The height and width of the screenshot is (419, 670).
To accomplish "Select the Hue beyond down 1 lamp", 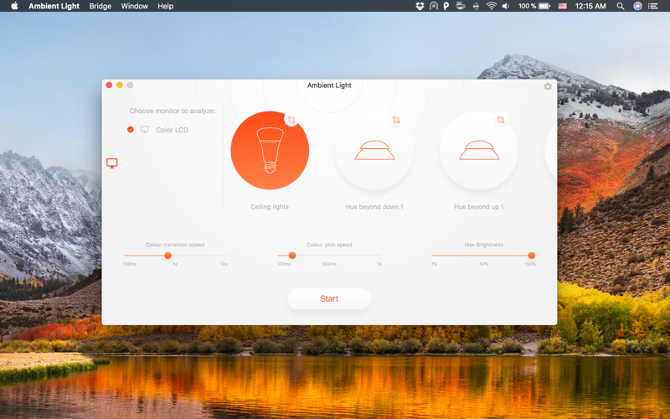I will tap(374, 151).
